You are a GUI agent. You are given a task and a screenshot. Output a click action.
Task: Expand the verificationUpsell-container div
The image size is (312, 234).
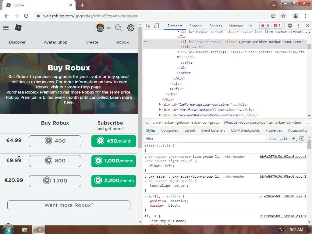(160, 109)
